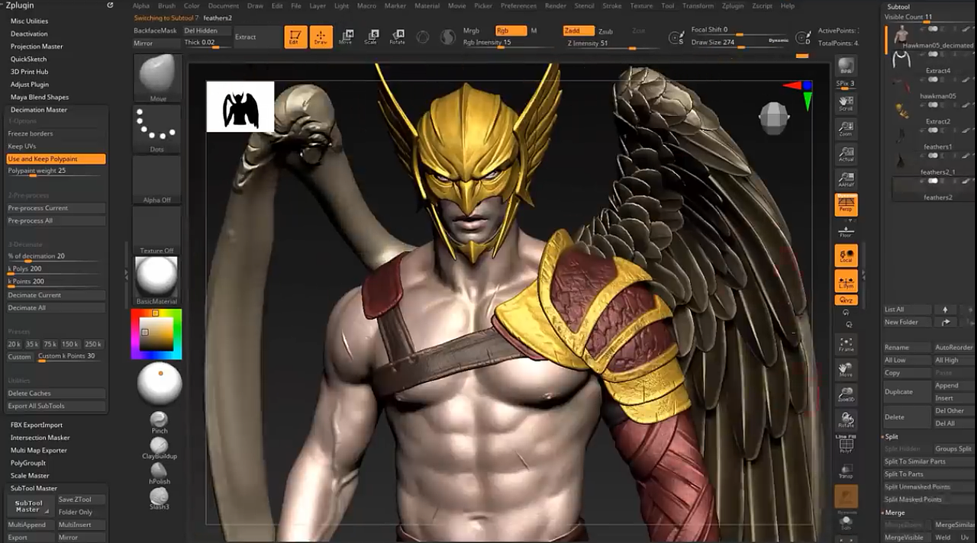Select the ClayBuildup brush

tap(159, 448)
